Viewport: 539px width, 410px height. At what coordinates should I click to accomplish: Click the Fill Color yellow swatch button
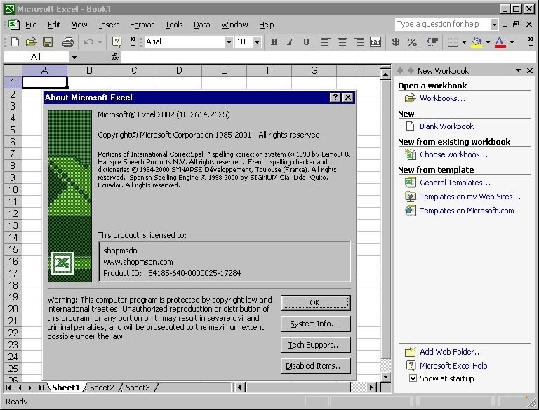coord(477,42)
